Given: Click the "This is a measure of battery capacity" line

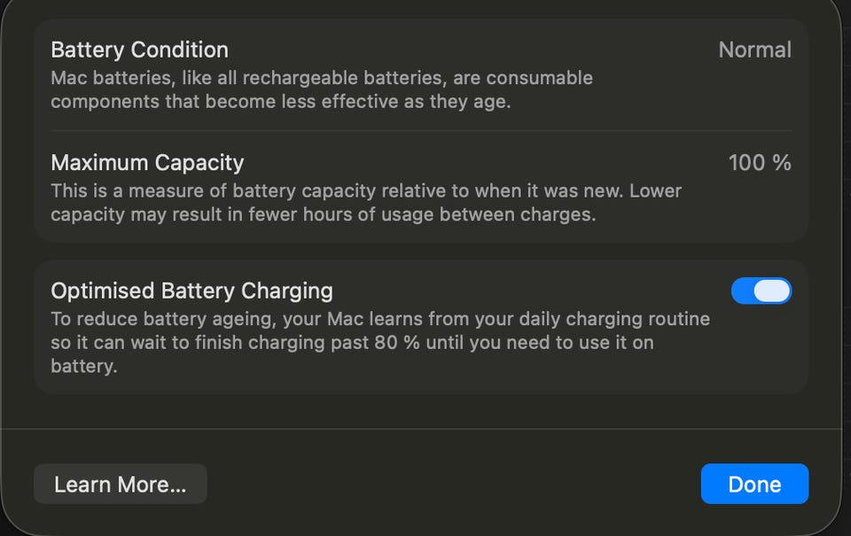Looking at the screenshot, I should pyautogui.click(x=365, y=190).
